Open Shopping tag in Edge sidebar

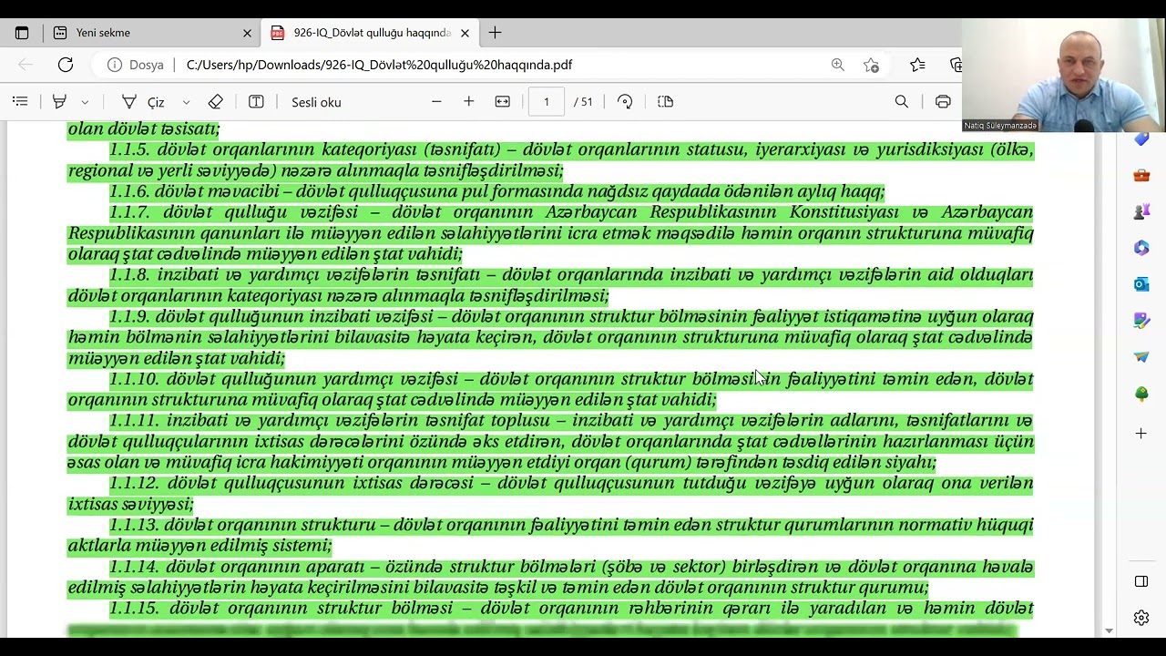pos(1141,138)
